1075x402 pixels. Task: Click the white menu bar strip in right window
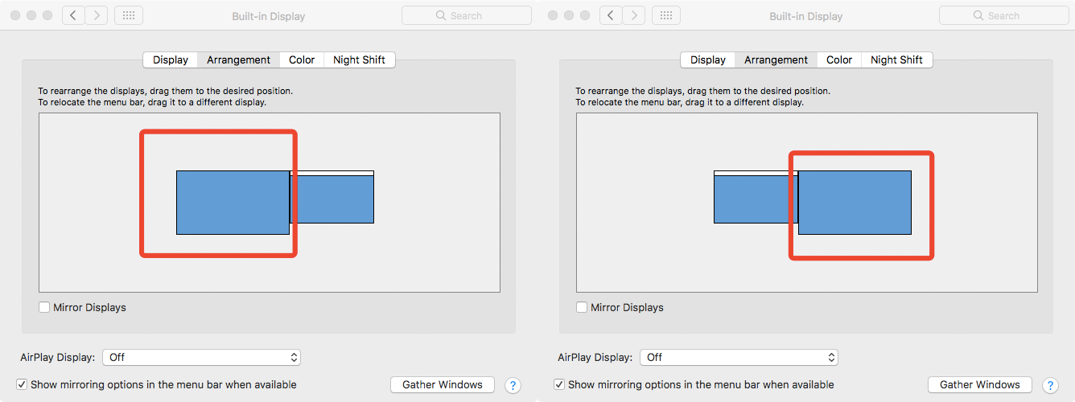click(x=756, y=173)
